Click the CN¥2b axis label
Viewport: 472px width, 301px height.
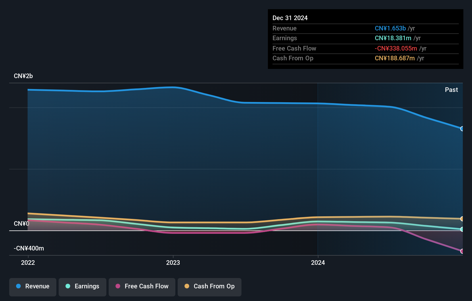coord(23,76)
